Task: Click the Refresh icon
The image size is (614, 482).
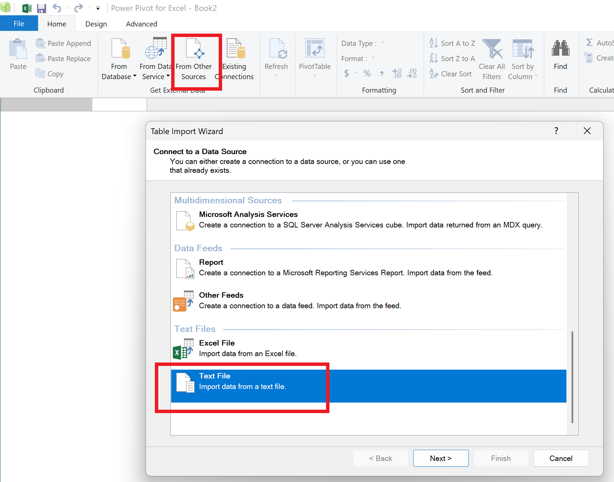Action: pyautogui.click(x=276, y=50)
